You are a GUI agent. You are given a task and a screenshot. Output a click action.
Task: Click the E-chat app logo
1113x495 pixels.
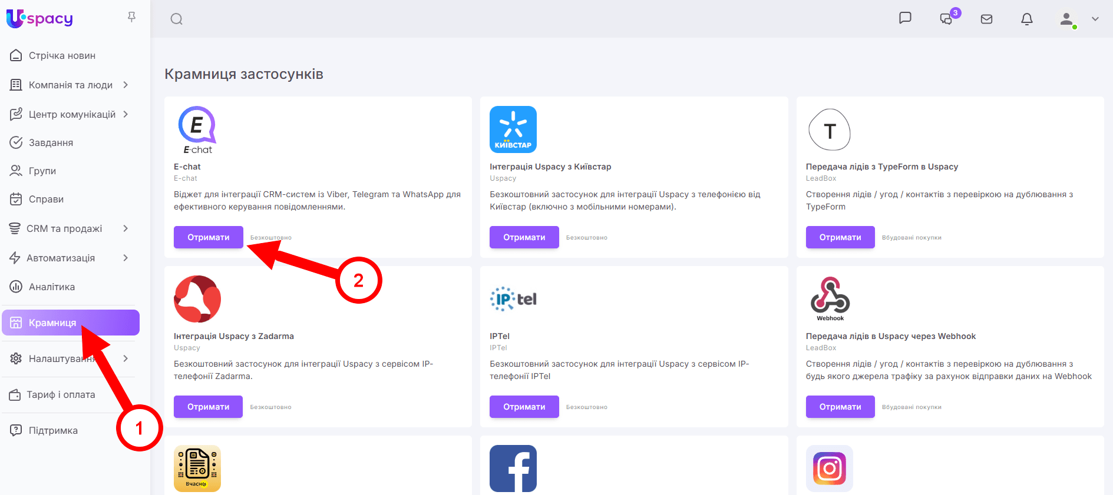(197, 129)
